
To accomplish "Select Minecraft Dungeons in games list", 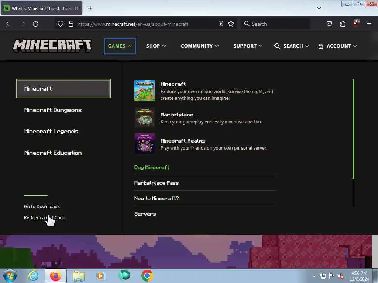I will (53, 110).
